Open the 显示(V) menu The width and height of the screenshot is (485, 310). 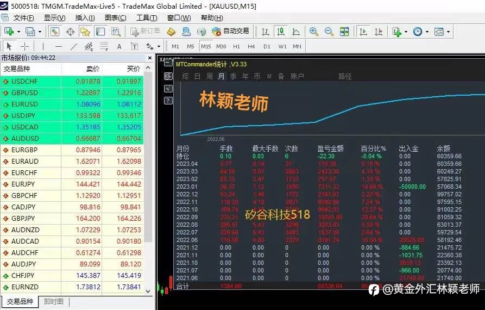click(x=54, y=18)
